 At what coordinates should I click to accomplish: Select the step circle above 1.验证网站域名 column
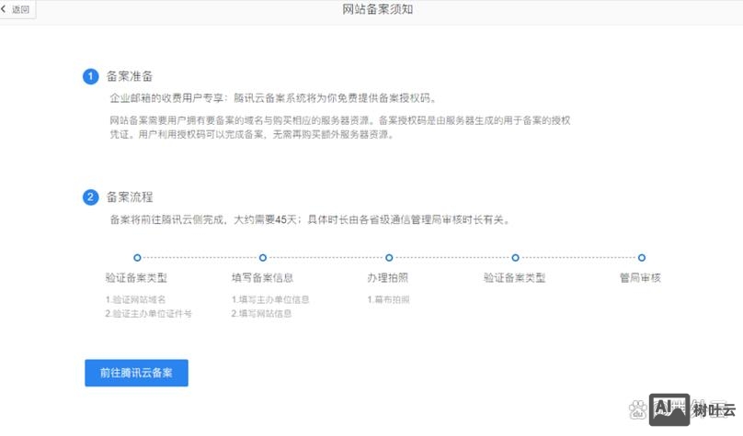click(137, 258)
